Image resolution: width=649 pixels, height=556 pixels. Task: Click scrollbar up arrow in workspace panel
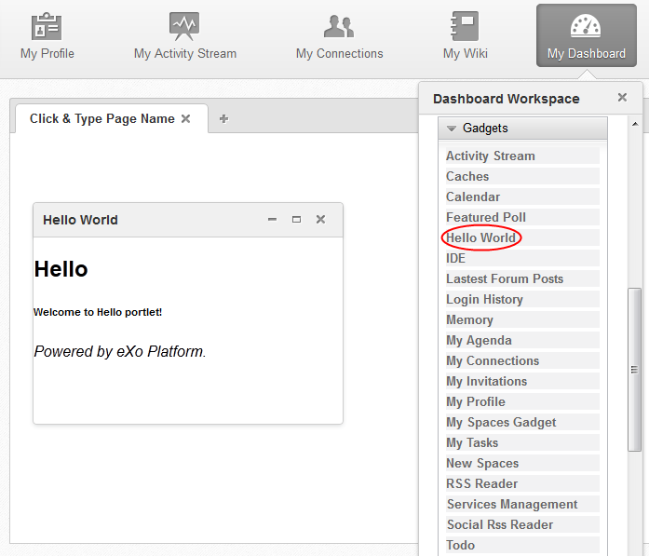pyautogui.click(x=635, y=124)
